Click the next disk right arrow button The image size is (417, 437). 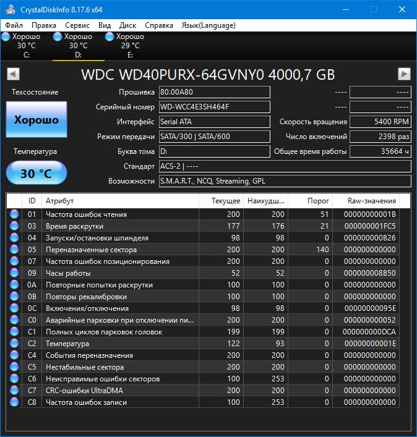404,74
